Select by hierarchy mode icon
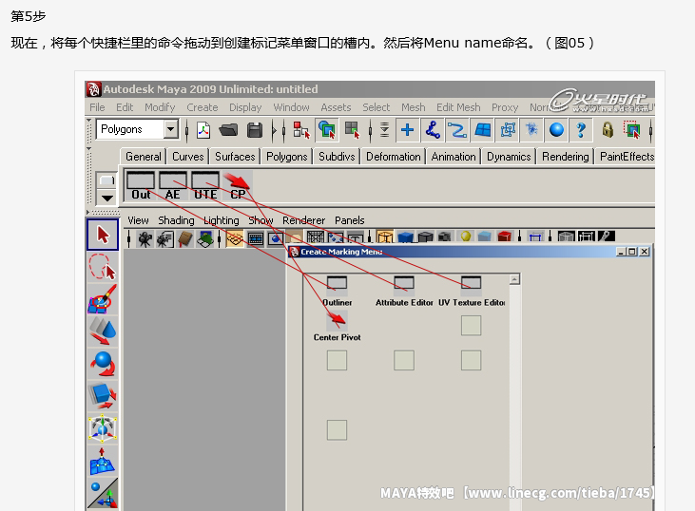Viewport: 695px width, 511px height. 301,130
